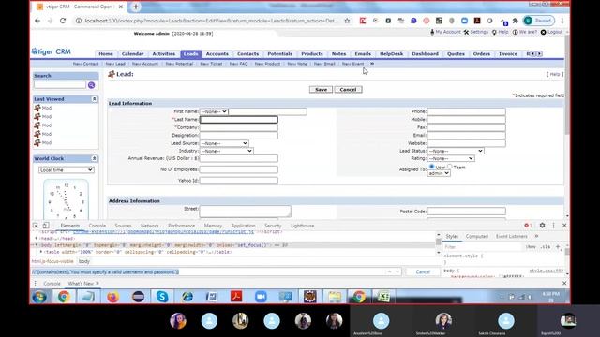Show more Styles sidebar tabs
Screen dimensions: 600x337
[536, 236]
